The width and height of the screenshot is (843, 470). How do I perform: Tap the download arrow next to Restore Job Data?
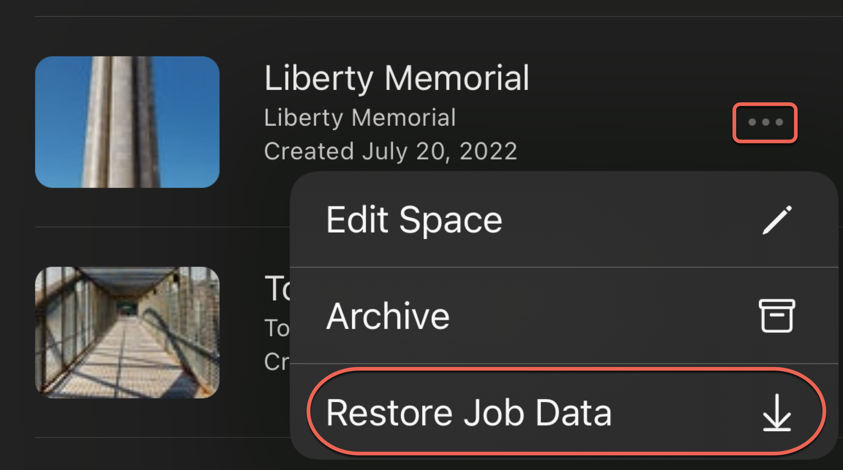tap(776, 413)
